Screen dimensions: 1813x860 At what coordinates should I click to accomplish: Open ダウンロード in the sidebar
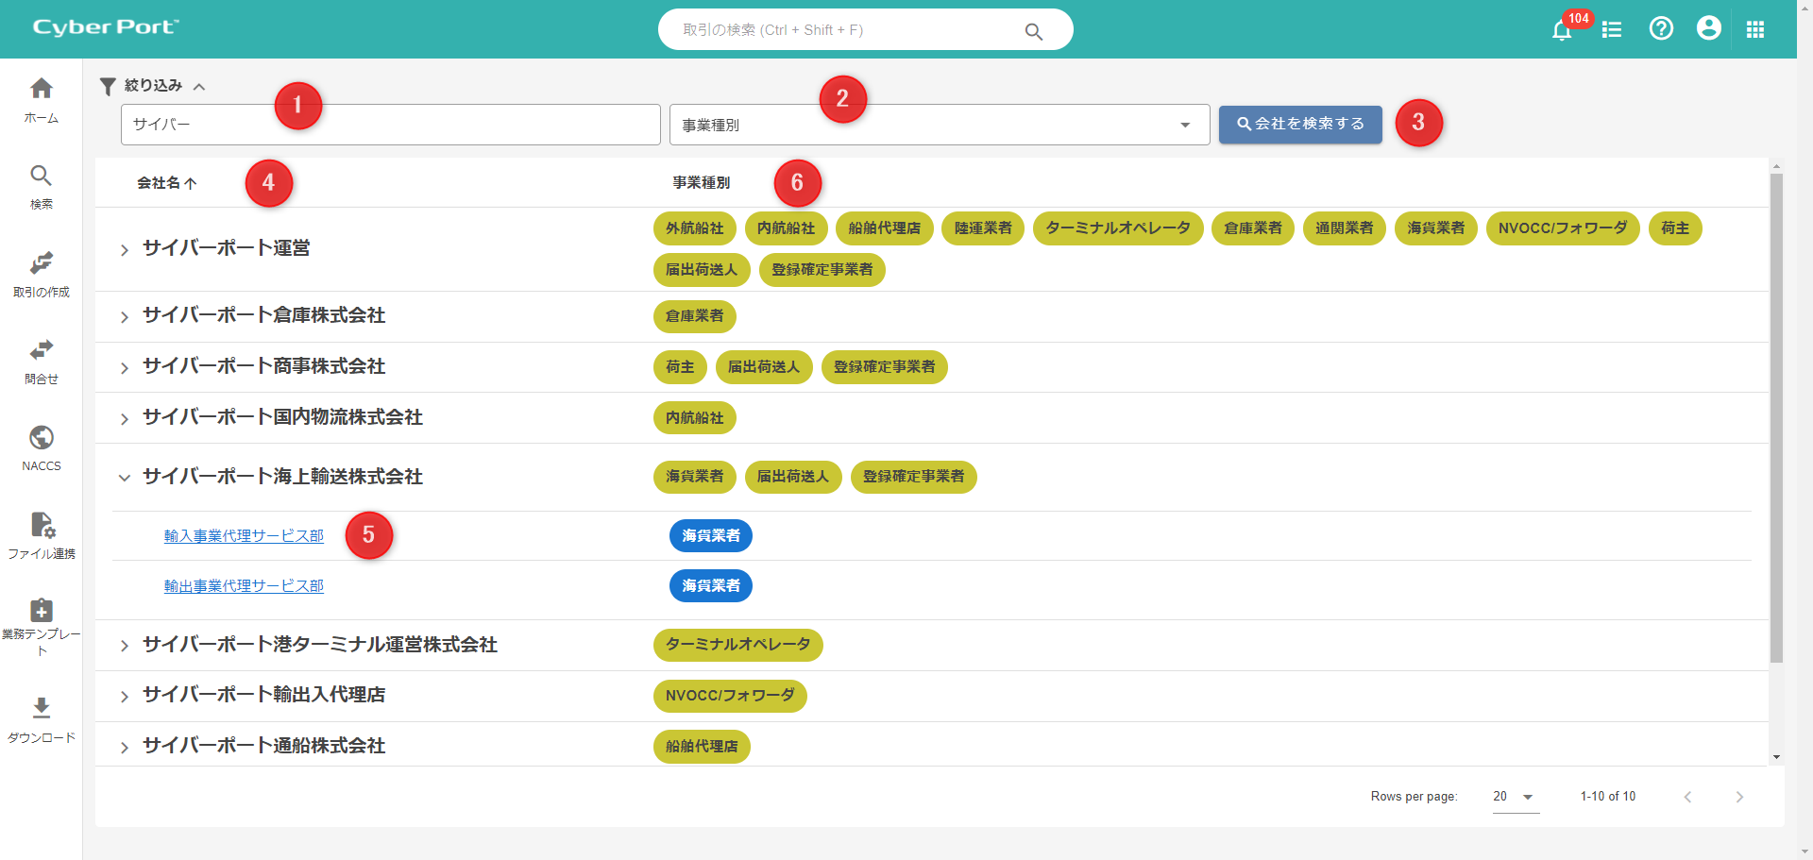click(41, 719)
